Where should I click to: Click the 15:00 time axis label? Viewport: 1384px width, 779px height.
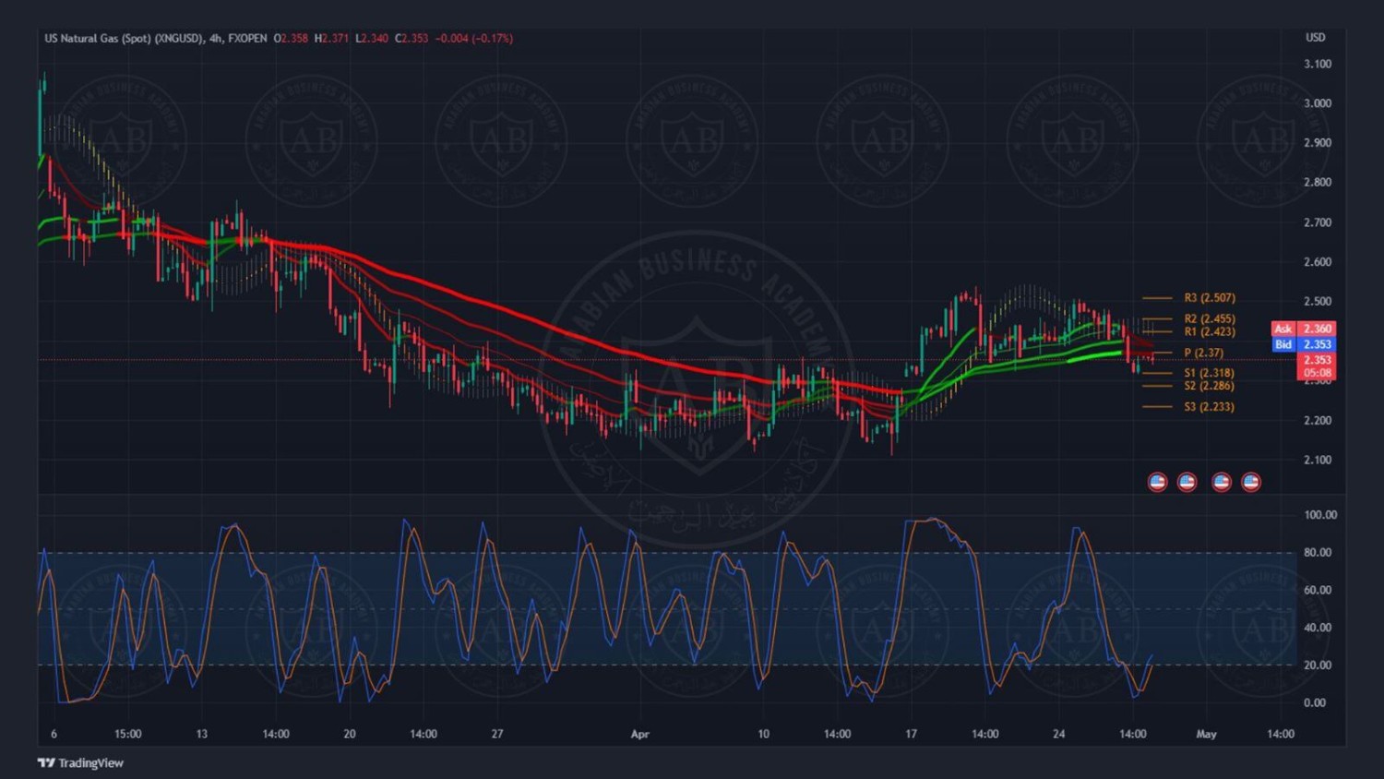128,735
